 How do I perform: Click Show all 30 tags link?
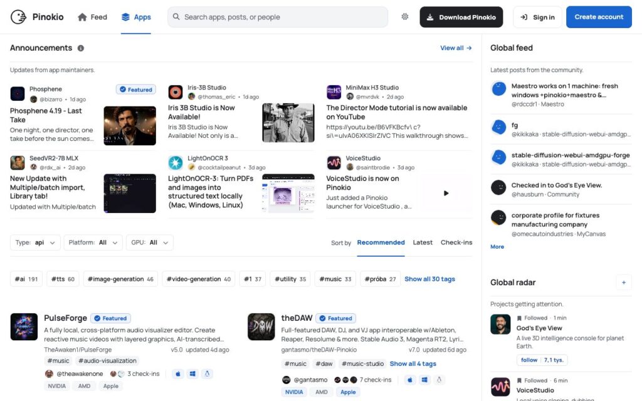click(x=429, y=279)
